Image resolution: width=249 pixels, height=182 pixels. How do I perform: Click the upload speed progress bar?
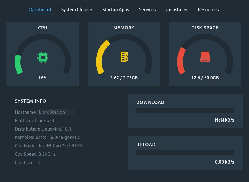pyautogui.click(x=185, y=153)
